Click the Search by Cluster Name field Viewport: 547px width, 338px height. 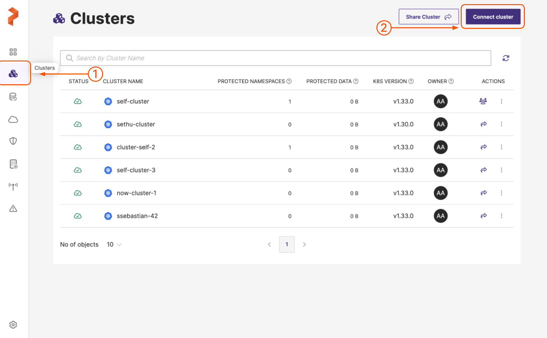275,58
